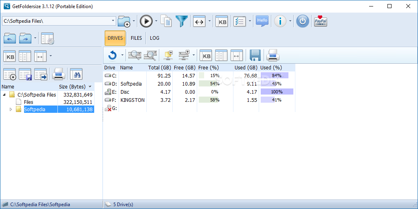Open the checklist options icon

(240, 21)
